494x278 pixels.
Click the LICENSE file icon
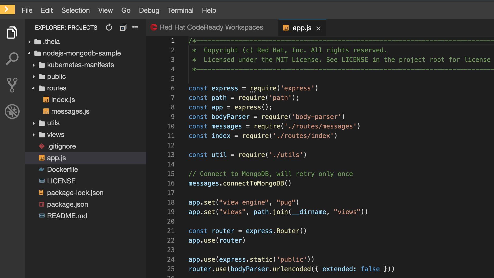[42, 181]
